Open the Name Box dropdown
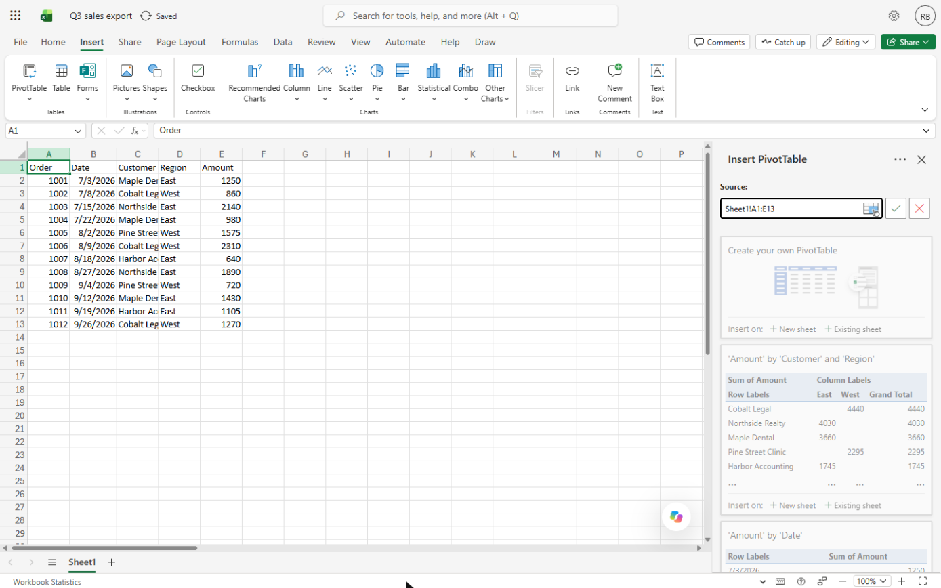The image size is (941, 588). (78, 131)
